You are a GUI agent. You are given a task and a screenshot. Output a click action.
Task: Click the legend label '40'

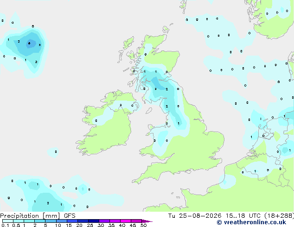[122, 225]
